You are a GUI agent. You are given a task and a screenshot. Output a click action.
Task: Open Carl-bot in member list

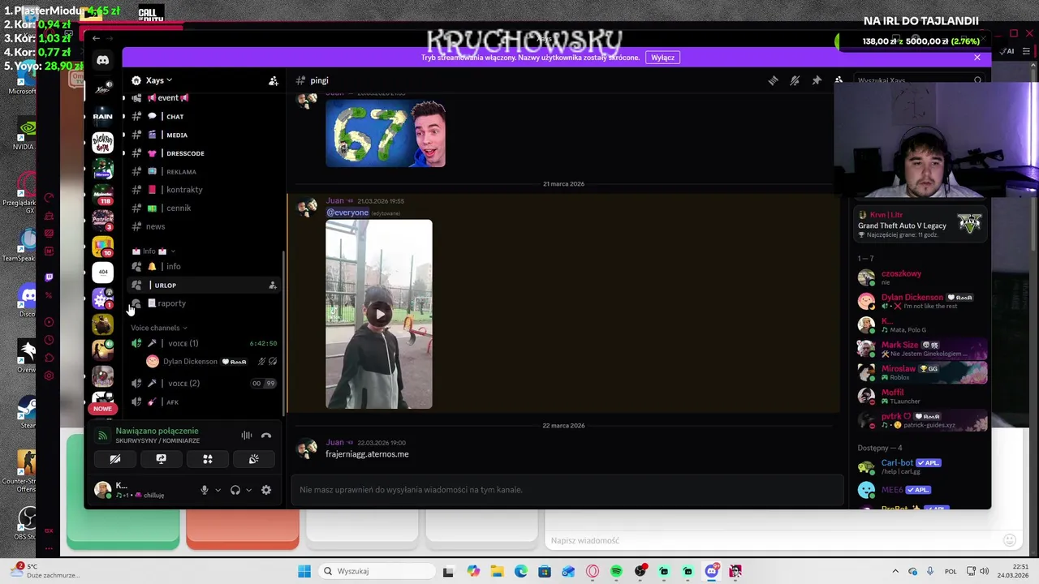tap(922, 466)
